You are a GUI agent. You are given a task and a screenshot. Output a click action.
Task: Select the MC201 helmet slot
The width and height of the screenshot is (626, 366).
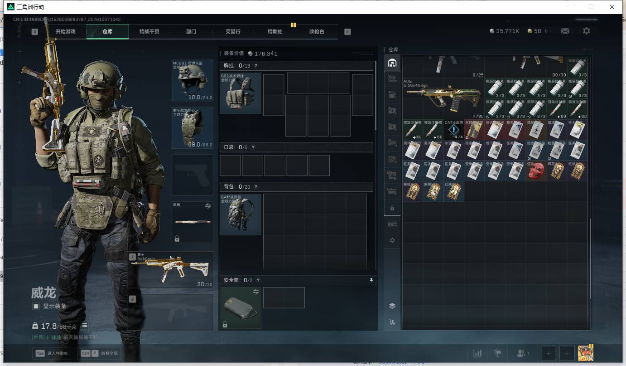[193, 80]
